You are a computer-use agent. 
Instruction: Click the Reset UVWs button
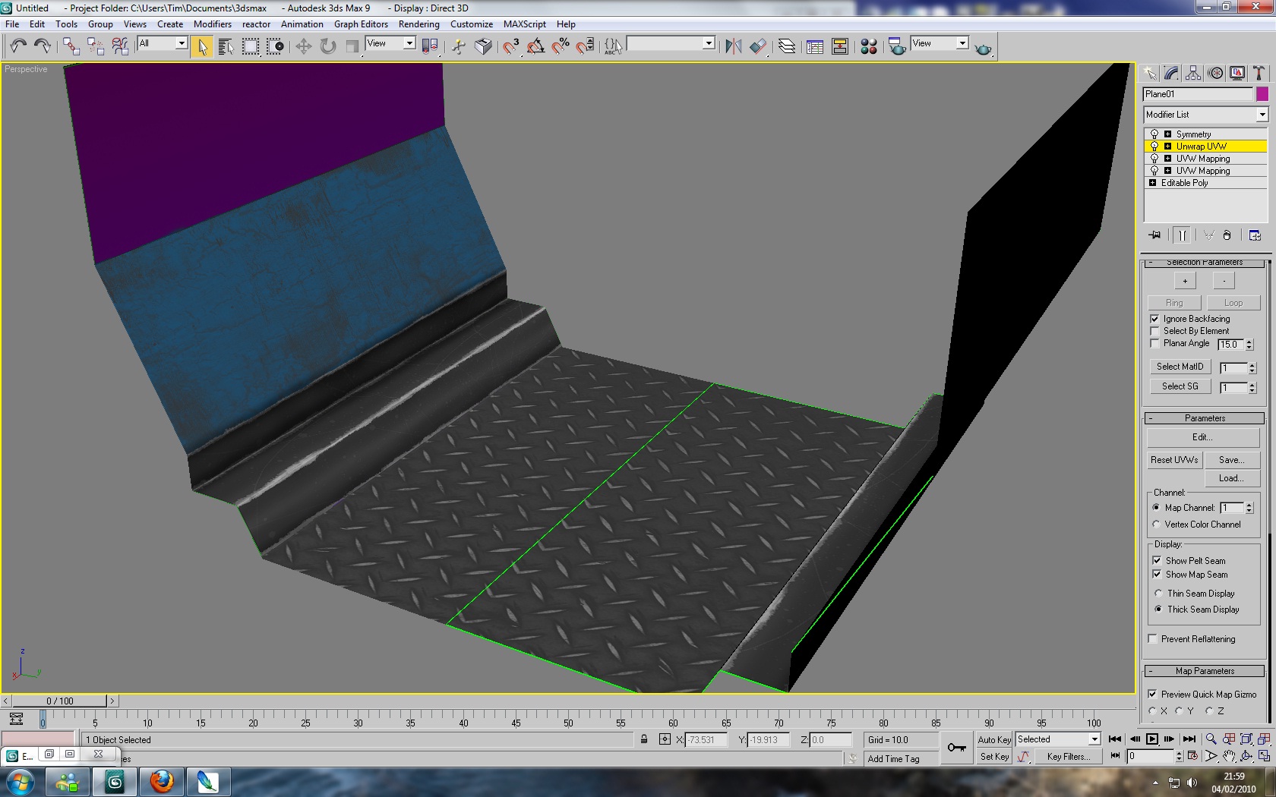(1173, 460)
